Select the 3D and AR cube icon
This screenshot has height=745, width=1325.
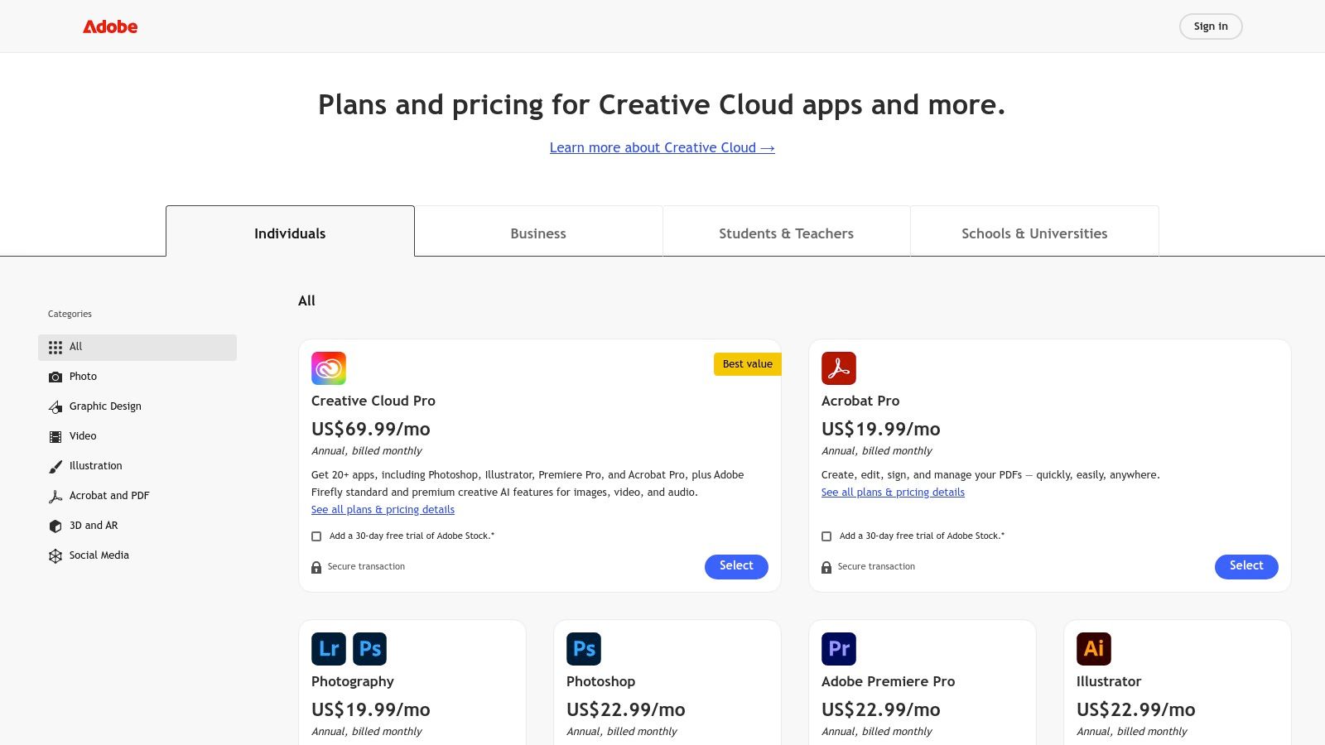pos(55,526)
